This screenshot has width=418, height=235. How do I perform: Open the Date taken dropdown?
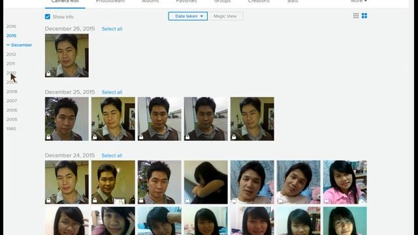(187, 16)
